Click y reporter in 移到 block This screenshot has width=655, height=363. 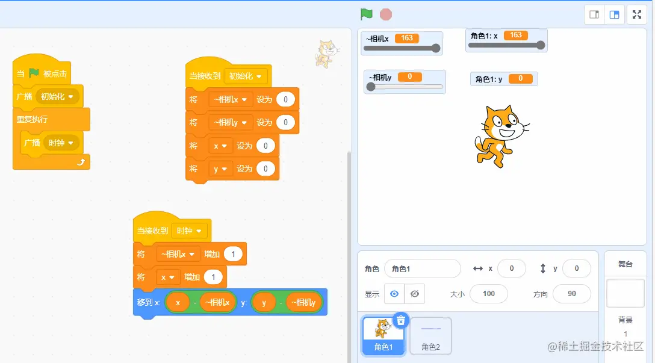point(264,302)
